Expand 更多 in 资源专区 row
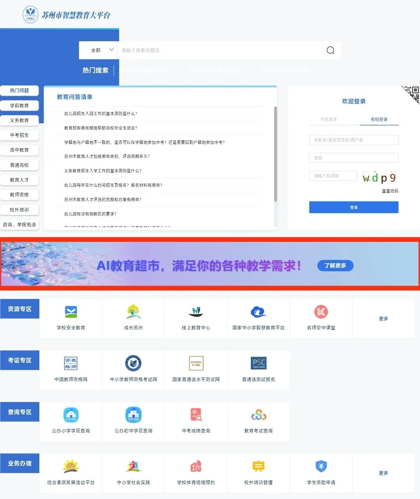This screenshot has height=499, width=420. coord(383,319)
